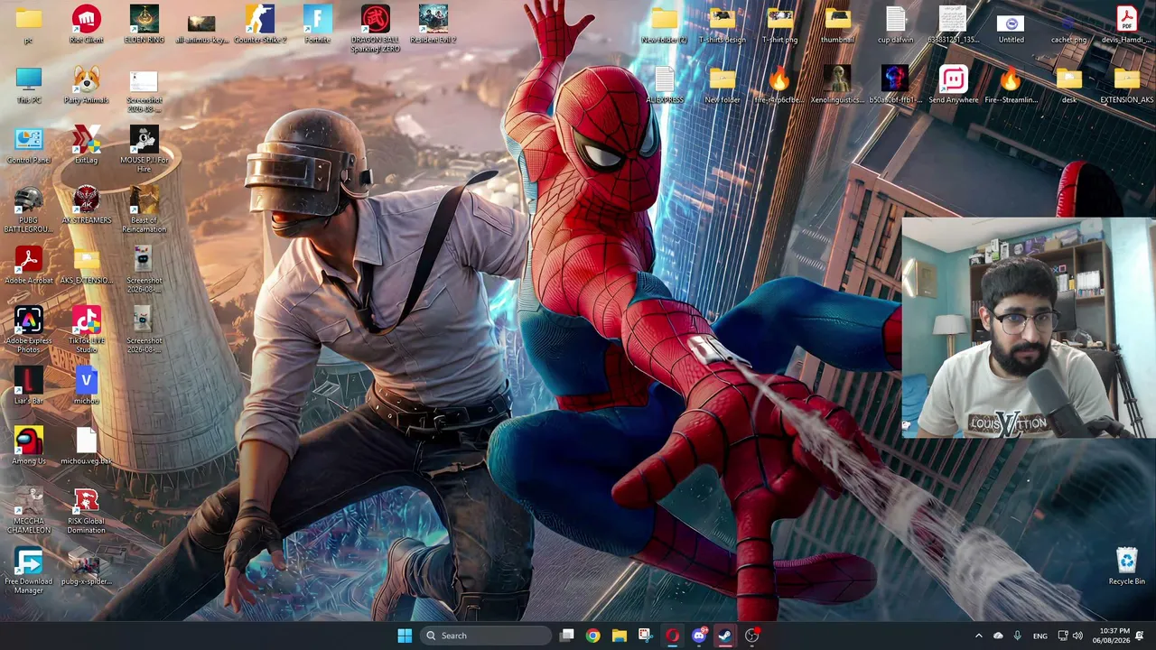Select the Control Panel desktop icon
The image size is (1156, 650).
28,145
